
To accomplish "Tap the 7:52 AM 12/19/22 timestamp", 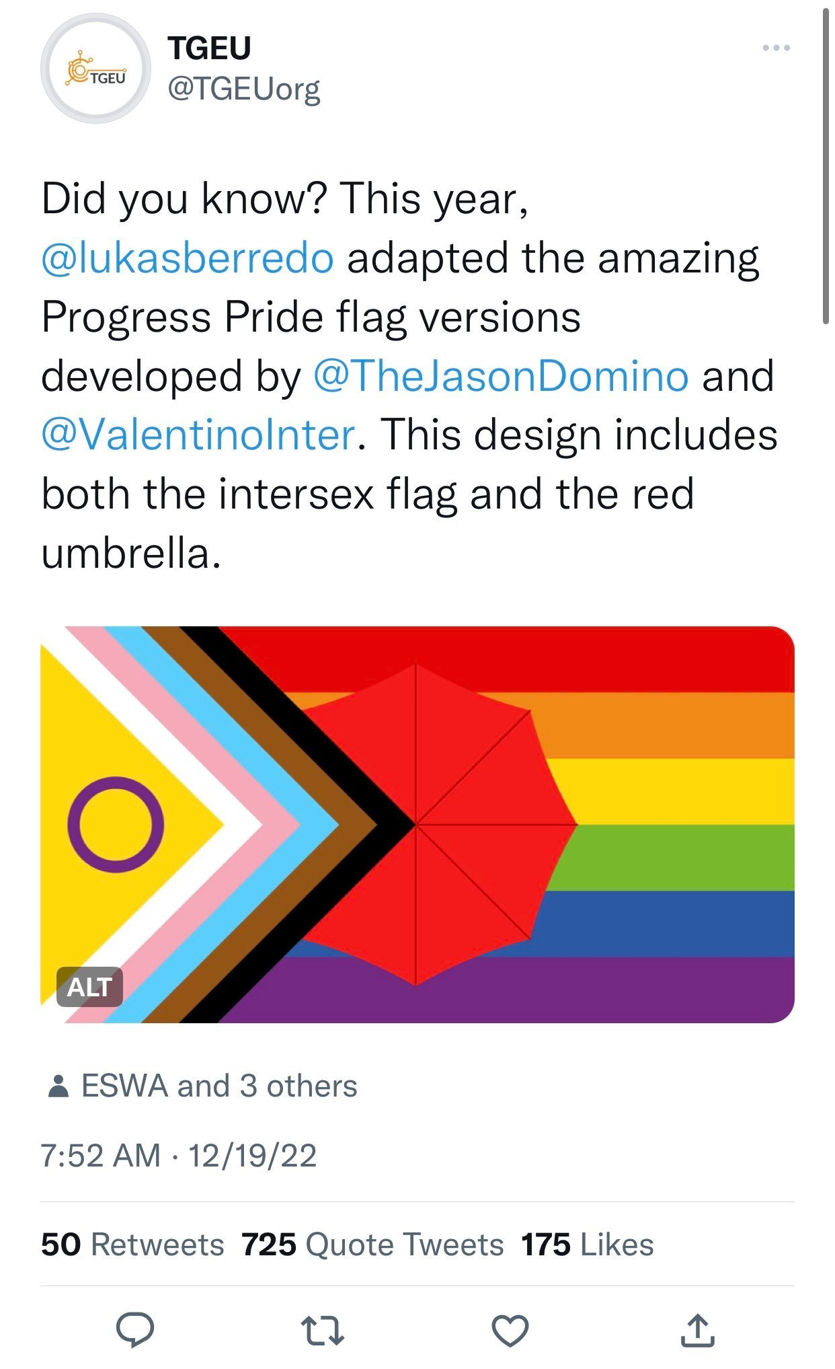I will [179, 1156].
